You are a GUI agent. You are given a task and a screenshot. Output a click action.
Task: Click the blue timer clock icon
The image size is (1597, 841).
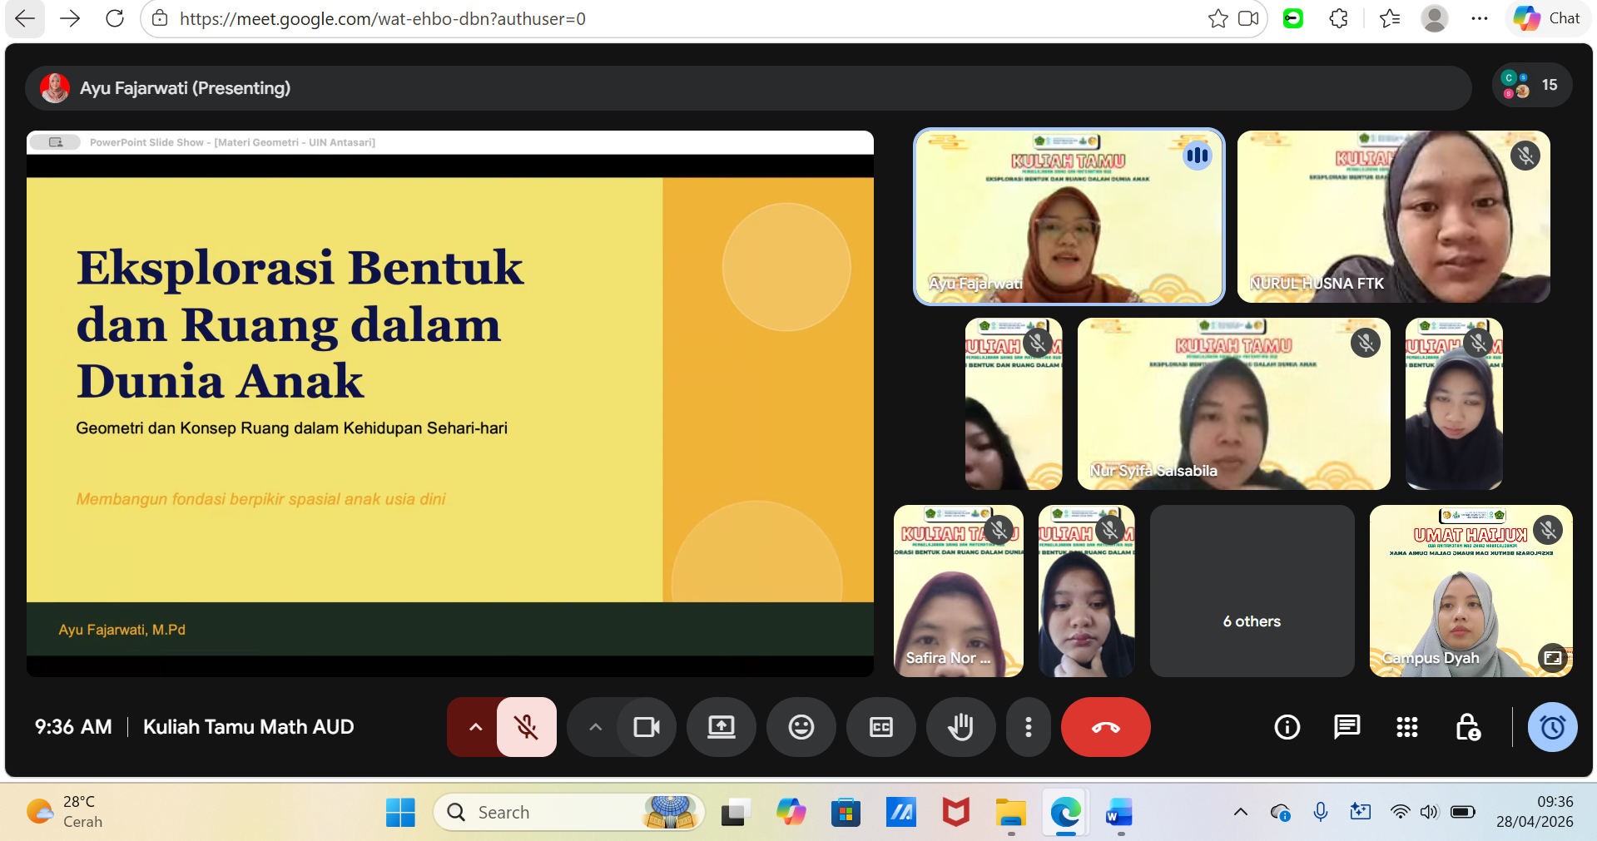coord(1553,727)
